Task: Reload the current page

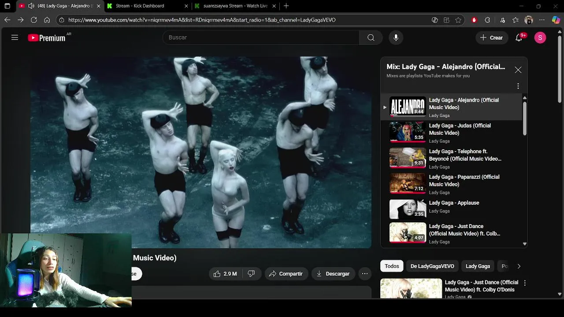Action: tap(33, 20)
